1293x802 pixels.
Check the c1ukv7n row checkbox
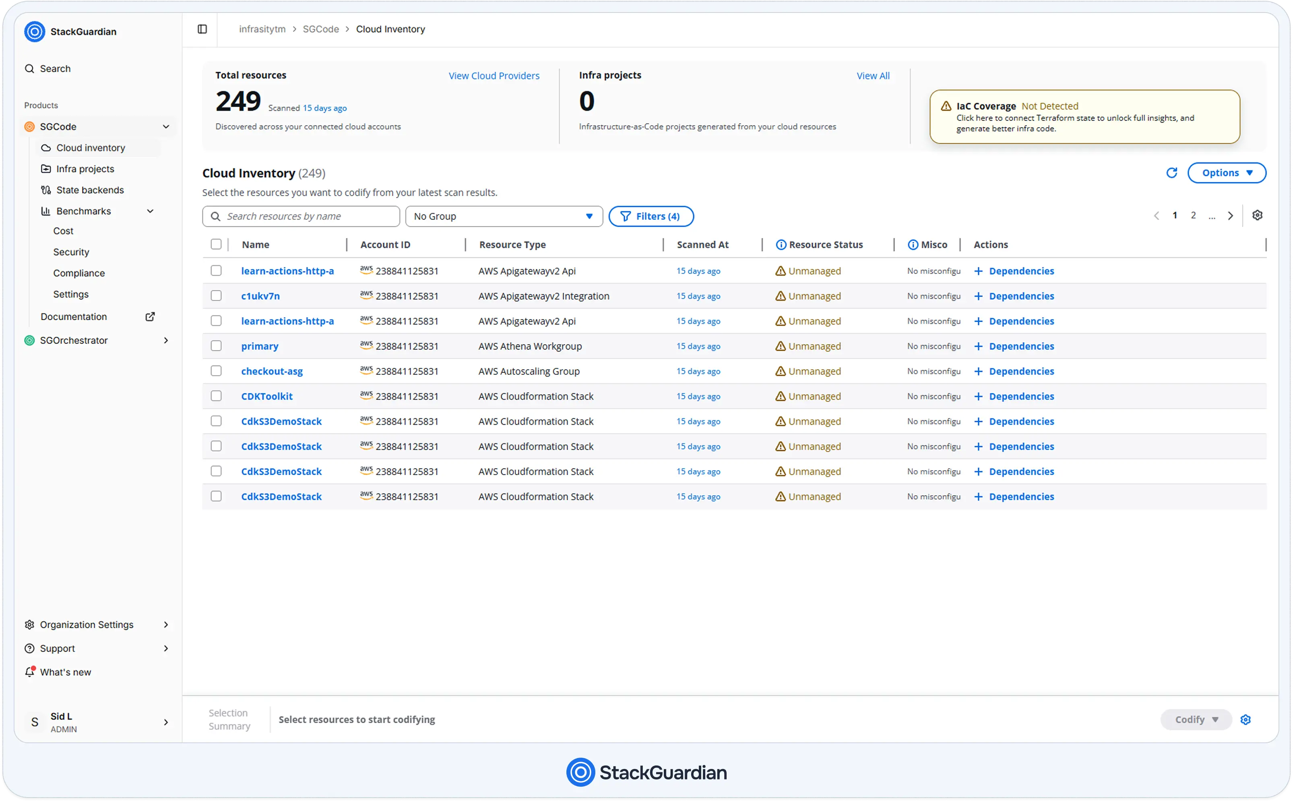(216, 296)
